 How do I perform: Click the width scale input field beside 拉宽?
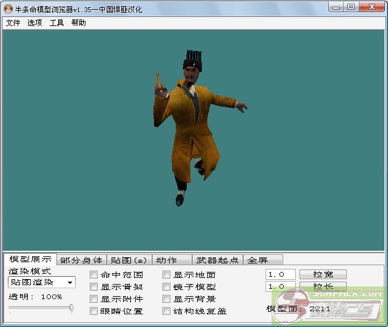pos(280,274)
